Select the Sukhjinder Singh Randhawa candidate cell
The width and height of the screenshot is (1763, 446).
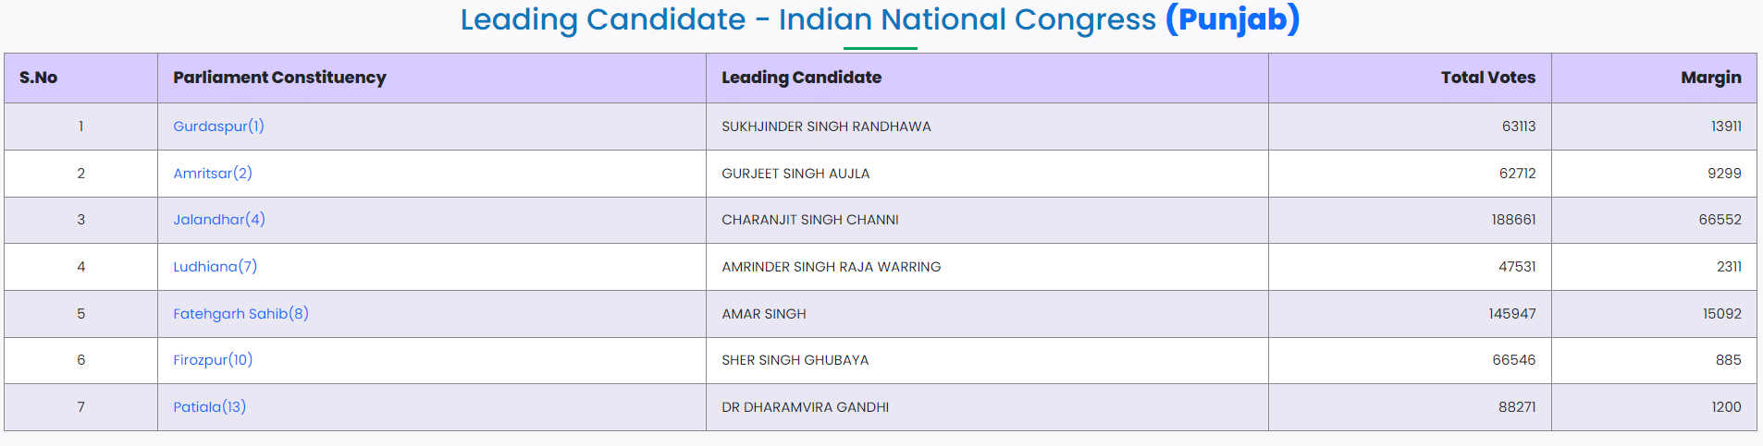(x=826, y=127)
